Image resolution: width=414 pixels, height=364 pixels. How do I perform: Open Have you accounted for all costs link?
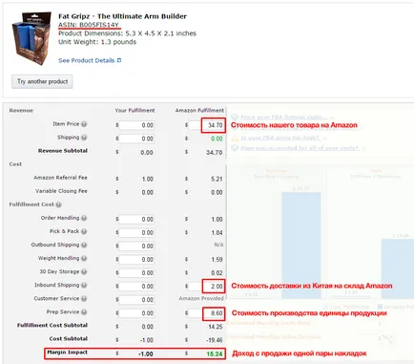click(300, 148)
